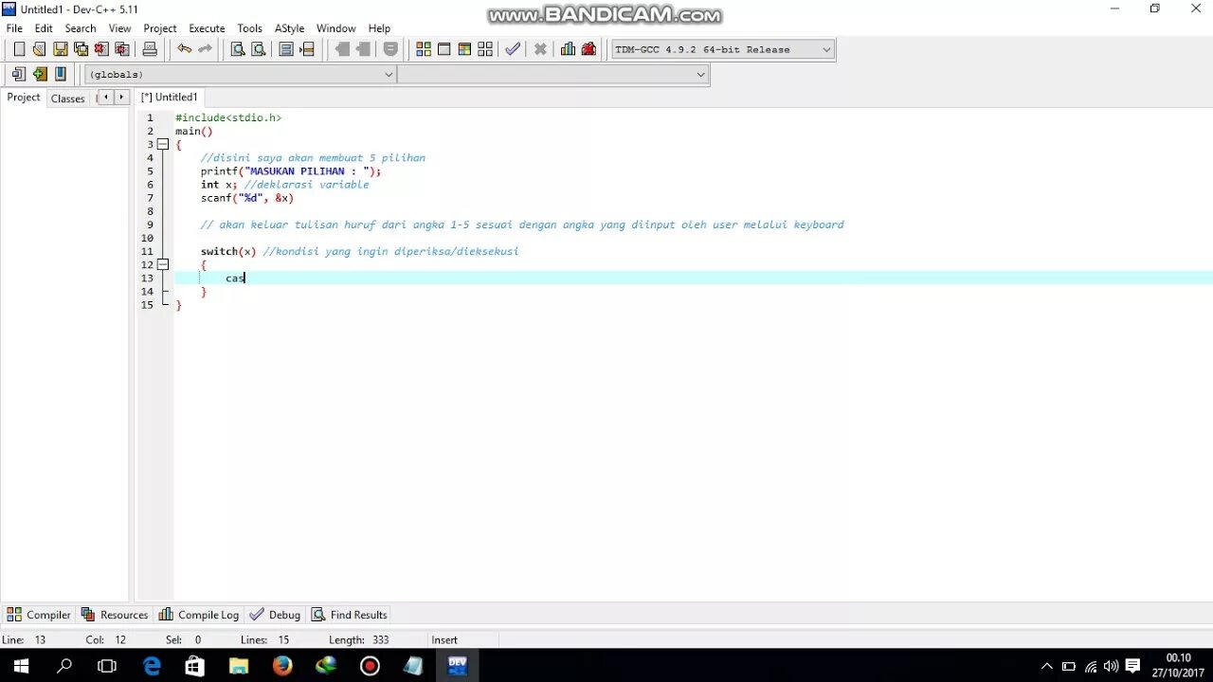This screenshot has height=682, width=1213.
Task: Click the right arrow of sidebar tabs
Action: point(121,97)
